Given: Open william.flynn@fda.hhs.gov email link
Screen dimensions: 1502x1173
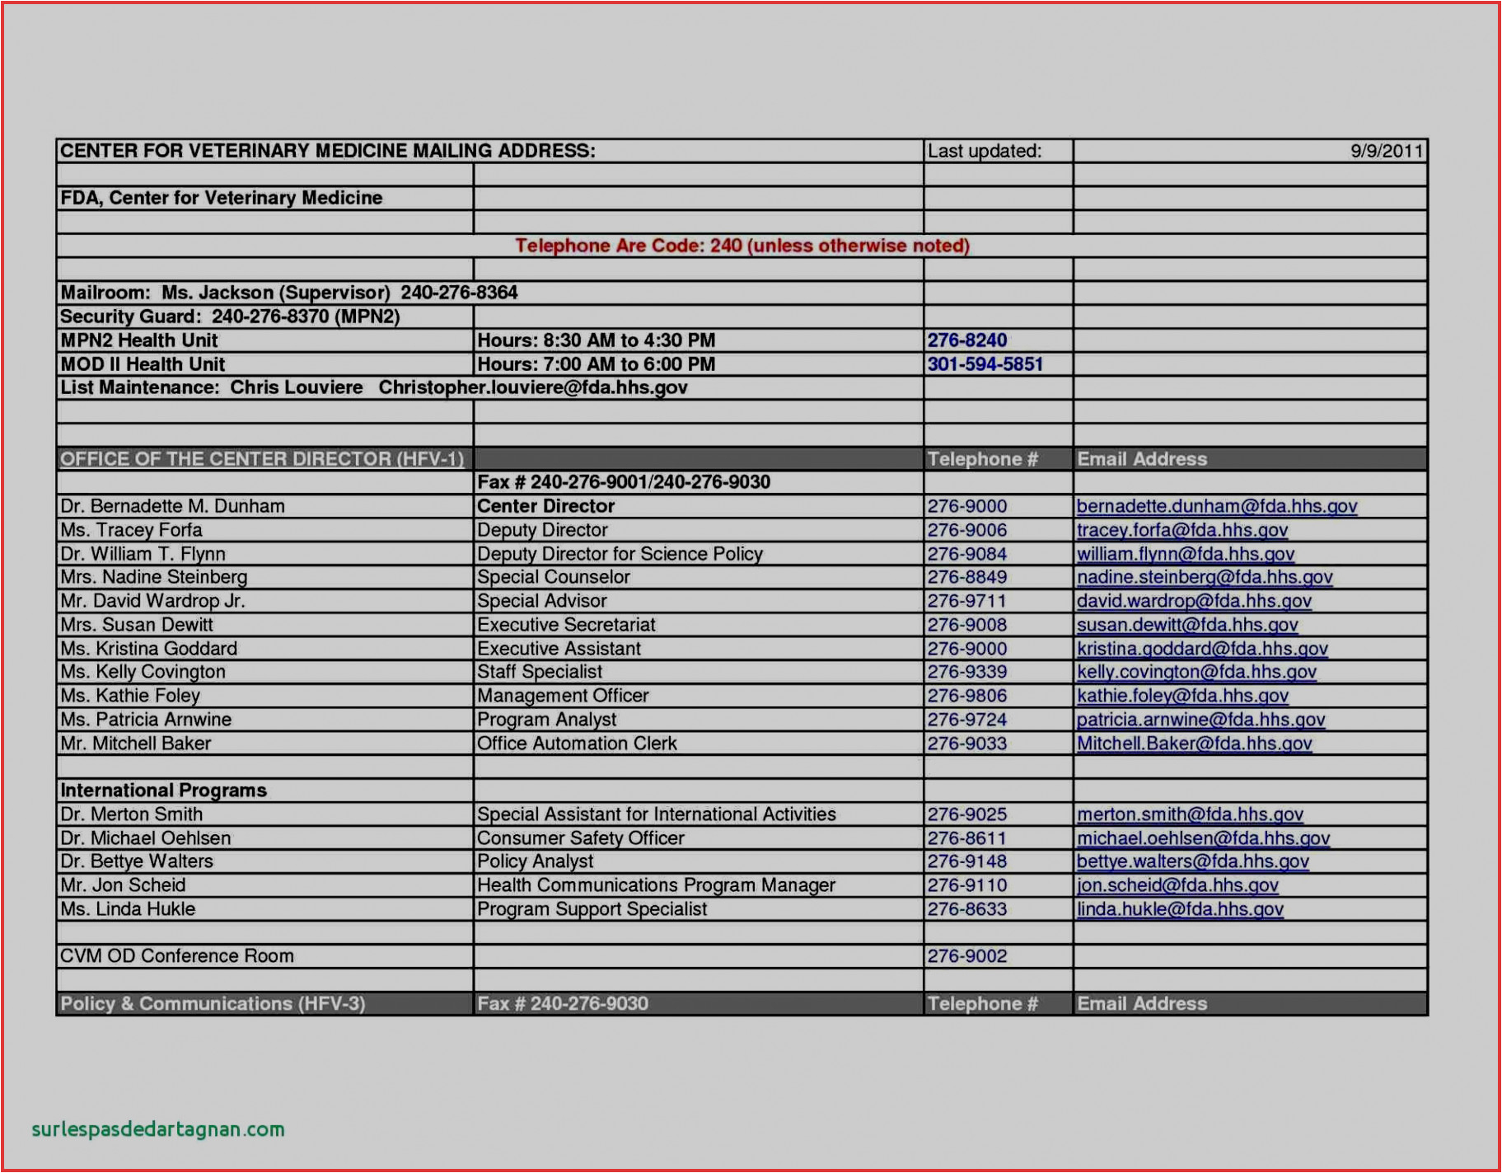Looking at the screenshot, I should click(1185, 554).
